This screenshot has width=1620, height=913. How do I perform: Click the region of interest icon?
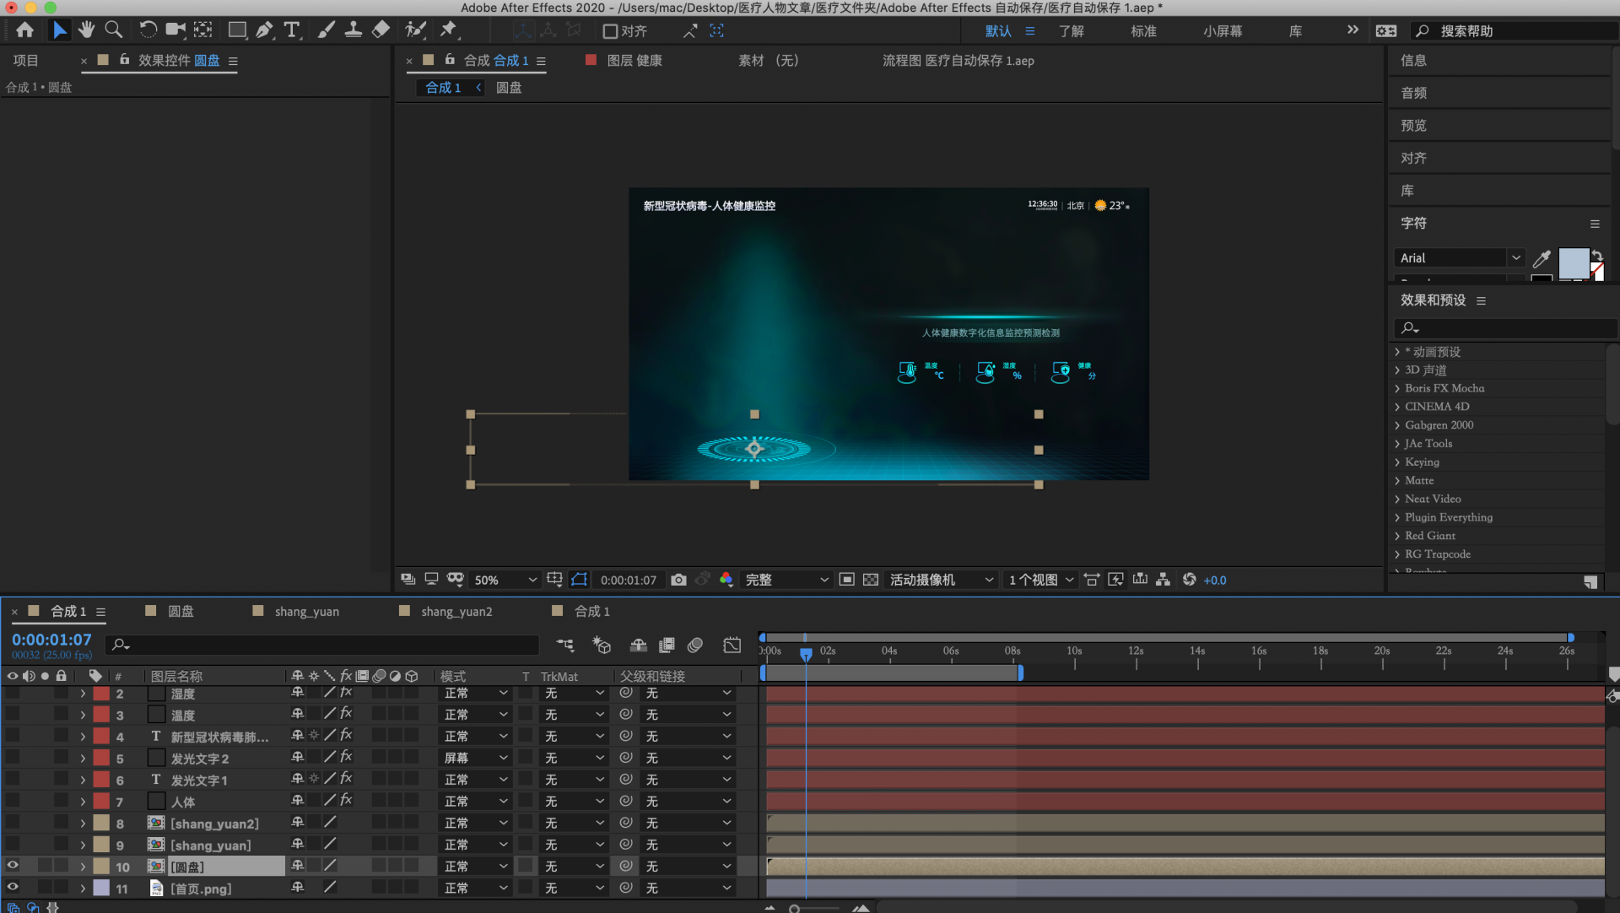coord(847,580)
